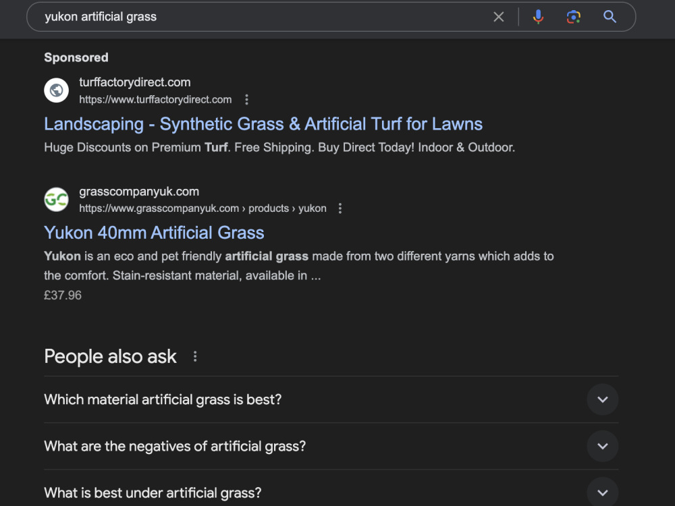Click the 'Which material artificial grass is best?' question text
The width and height of the screenshot is (675, 506).
coord(163,399)
